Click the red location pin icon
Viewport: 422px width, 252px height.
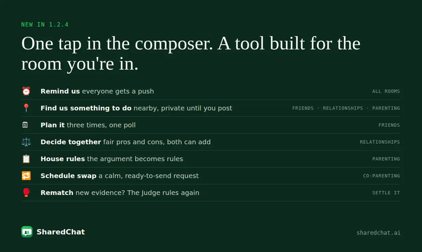point(26,108)
